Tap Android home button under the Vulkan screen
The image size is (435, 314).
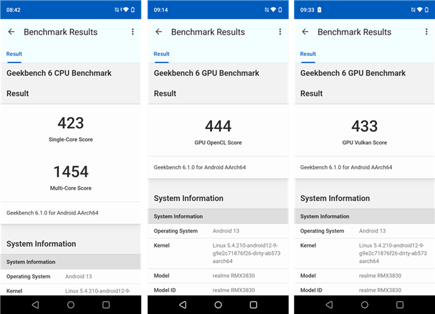365,305
